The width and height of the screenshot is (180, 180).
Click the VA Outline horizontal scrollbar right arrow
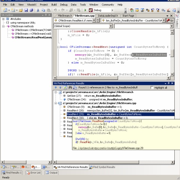click(x=50, y=162)
